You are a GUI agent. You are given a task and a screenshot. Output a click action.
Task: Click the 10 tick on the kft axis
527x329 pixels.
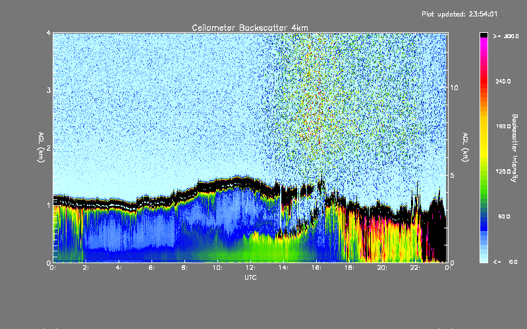pyautogui.click(x=454, y=88)
